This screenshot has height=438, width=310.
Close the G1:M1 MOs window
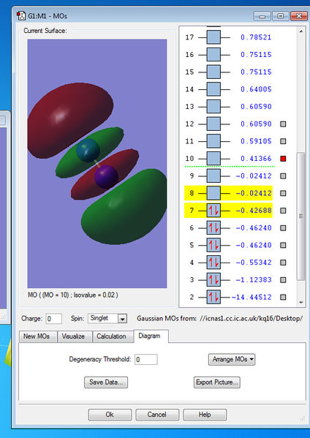tap(299, 16)
